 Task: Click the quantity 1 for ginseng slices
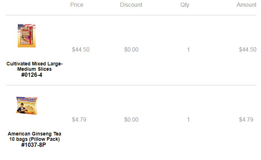pos(188,50)
